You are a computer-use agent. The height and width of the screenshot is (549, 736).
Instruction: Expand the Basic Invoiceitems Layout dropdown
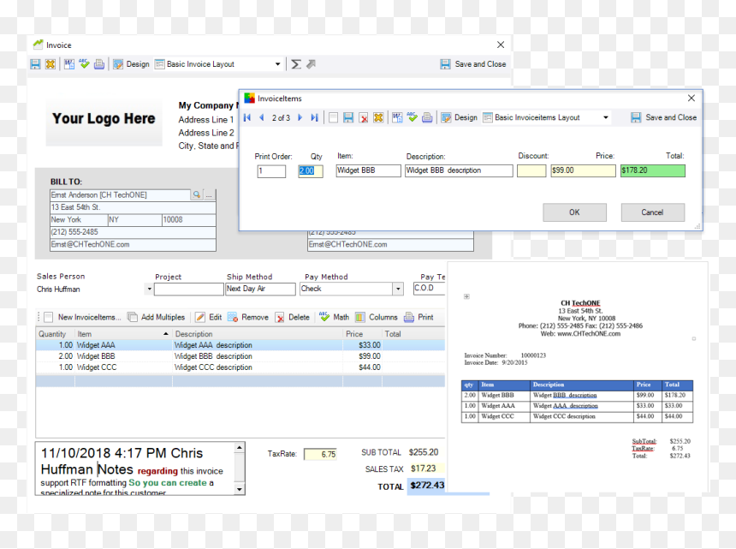(x=606, y=117)
